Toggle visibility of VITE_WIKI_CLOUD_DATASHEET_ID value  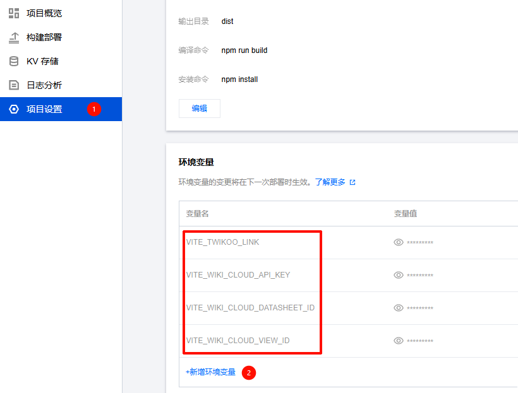pos(399,308)
